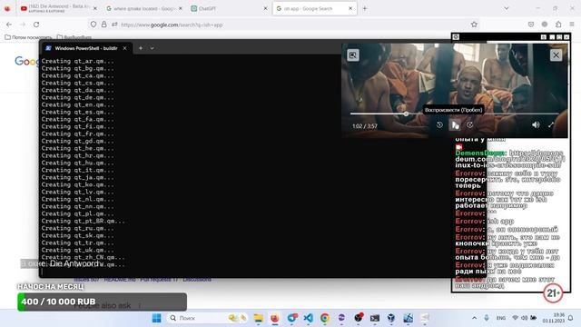Open the DemensDeum link in chat
The width and height of the screenshot is (581, 327).
tap(510, 159)
